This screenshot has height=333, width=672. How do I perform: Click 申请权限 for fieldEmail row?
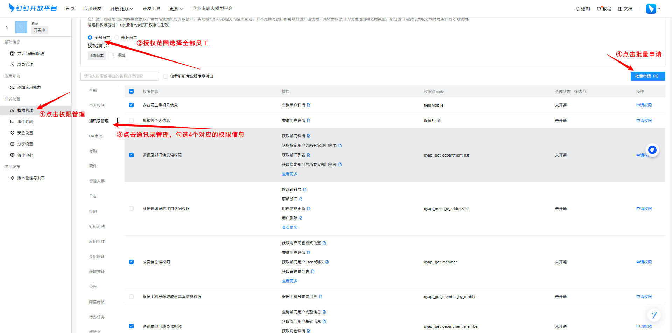(x=644, y=121)
